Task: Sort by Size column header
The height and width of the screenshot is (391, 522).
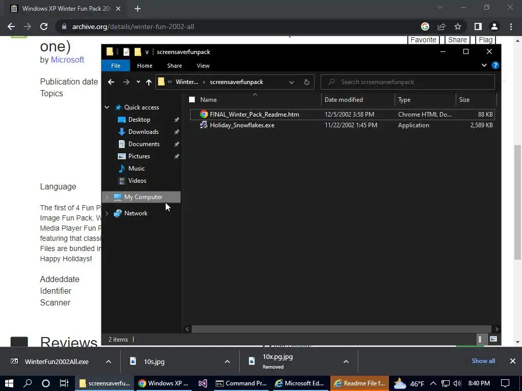Action: 464,99
